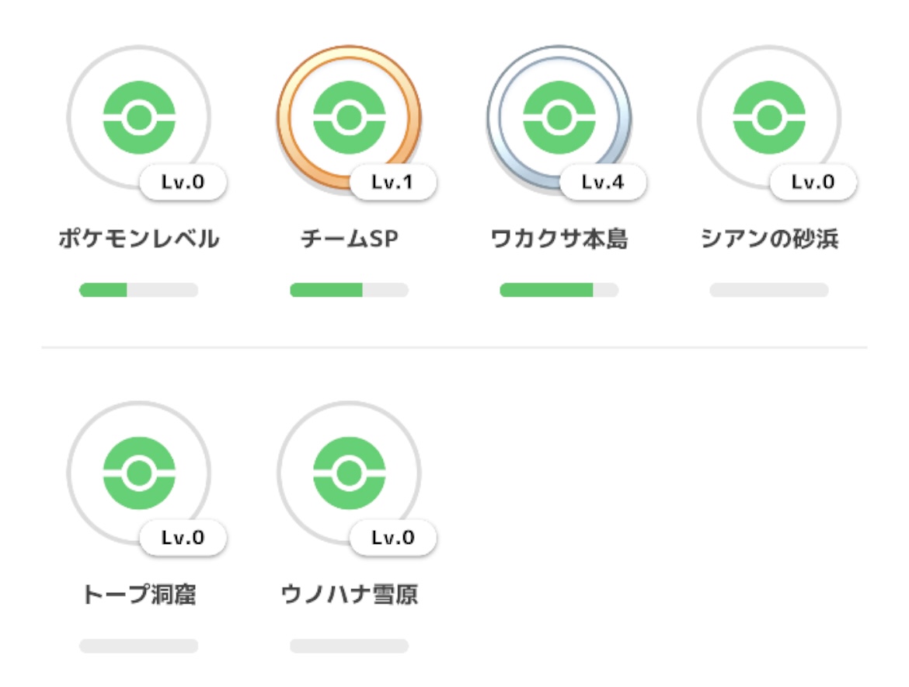Click the ポケモンレベル text label
Viewport: 909px width, 687px height.
click(x=138, y=239)
